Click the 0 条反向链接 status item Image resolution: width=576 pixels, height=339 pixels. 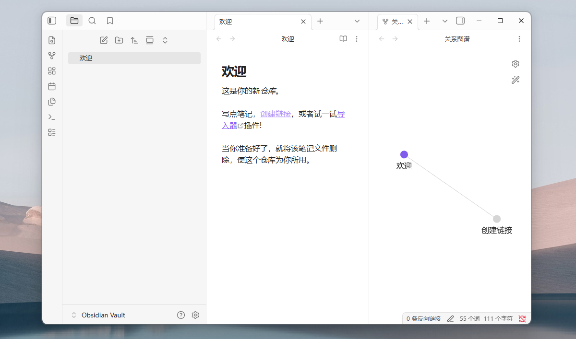[423, 318]
